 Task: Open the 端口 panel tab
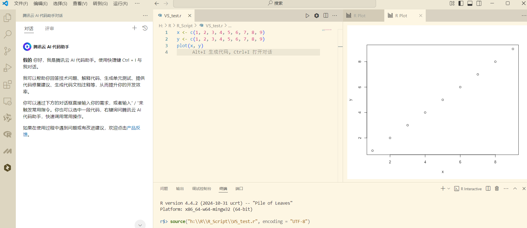point(239,189)
